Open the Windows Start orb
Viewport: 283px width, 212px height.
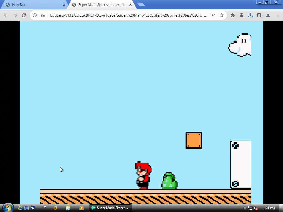pyautogui.click(x=8, y=208)
